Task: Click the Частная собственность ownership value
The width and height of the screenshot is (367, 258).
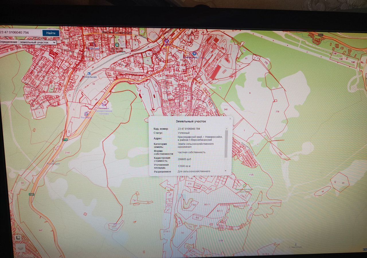Action: tap(192, 152)
